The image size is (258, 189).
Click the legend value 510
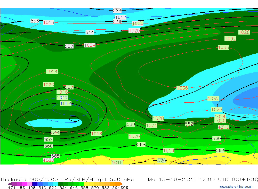point(42,188)
